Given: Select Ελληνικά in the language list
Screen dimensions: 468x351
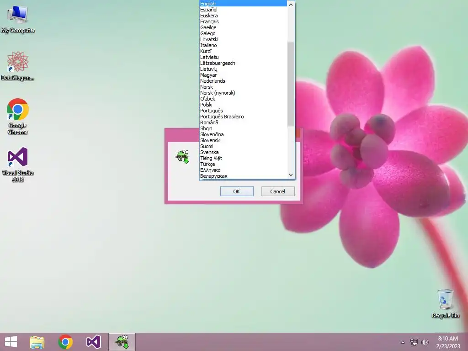Looking at the screenshot, I should [x=243, y=170].
